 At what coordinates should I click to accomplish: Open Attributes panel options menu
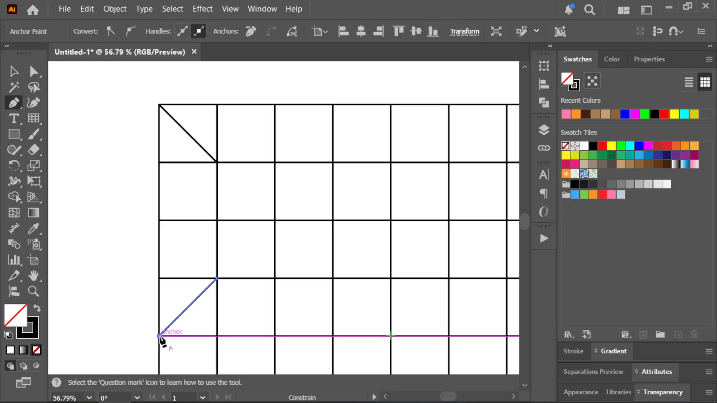pos(709,372)
